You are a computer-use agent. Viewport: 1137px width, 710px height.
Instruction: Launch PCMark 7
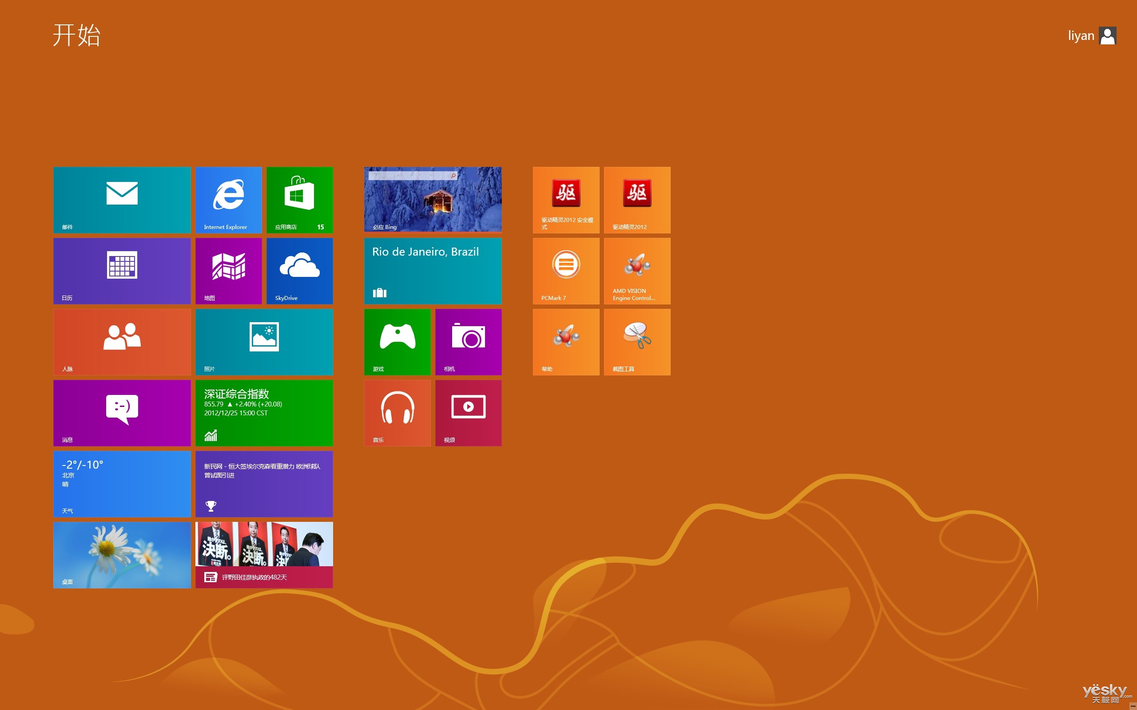click(566, 271)
